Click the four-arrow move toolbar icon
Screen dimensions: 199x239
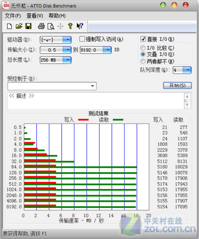pyautogui.click(x=60, y=26)
